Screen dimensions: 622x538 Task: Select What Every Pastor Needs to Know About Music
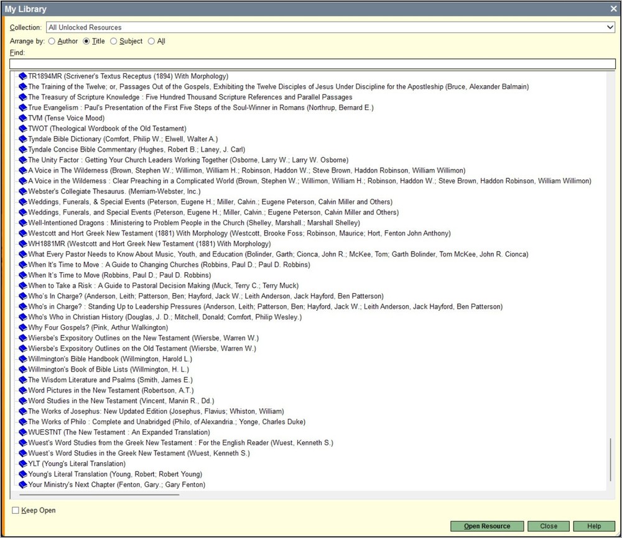click(278, 254)
